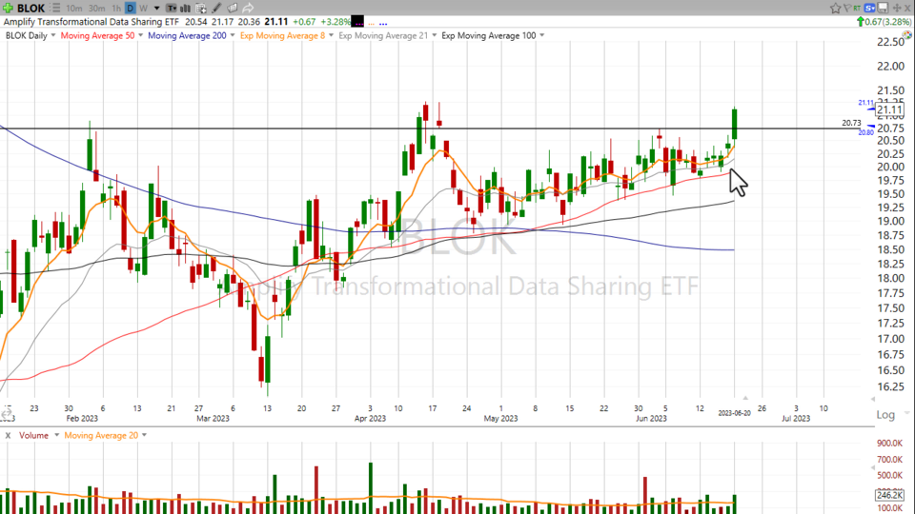Viewport: 915px width, 514px height.
Task: Click the colored chart properties wheel icon
Action: (x=907, y=35)
